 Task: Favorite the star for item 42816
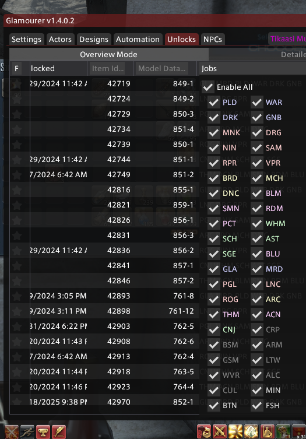17,189
